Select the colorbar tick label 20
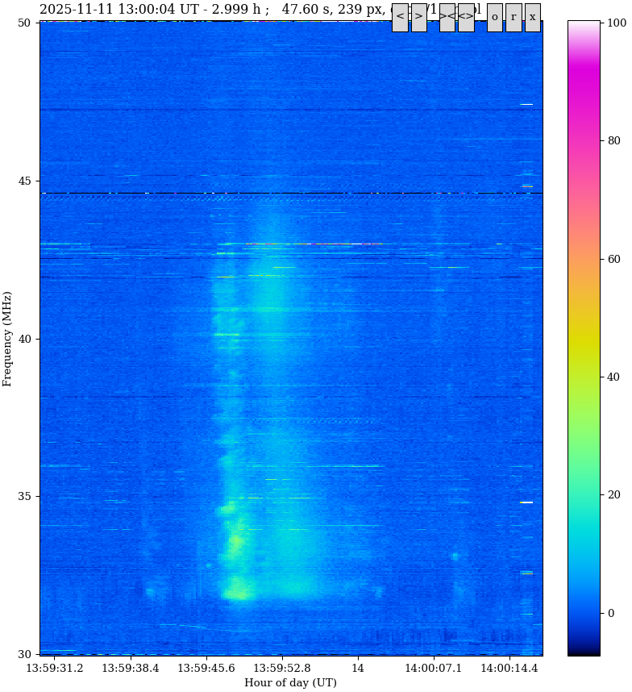The image size is (632, 692). pyautogui.click(x=613, y=495)
